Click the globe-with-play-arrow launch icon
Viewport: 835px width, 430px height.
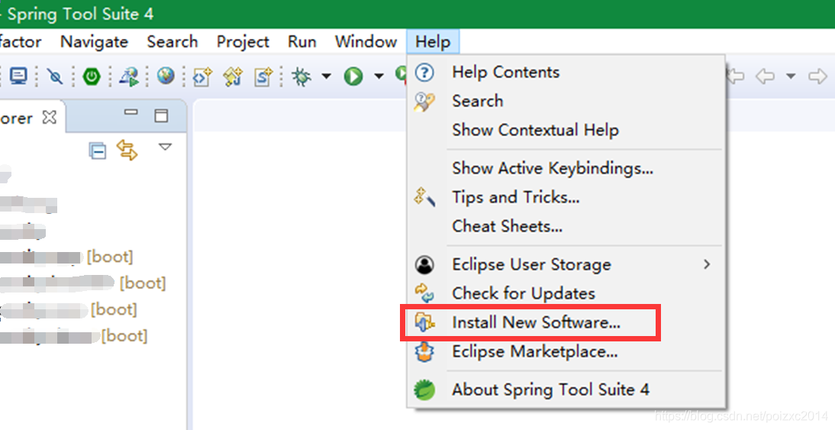(x=129, y=76)
